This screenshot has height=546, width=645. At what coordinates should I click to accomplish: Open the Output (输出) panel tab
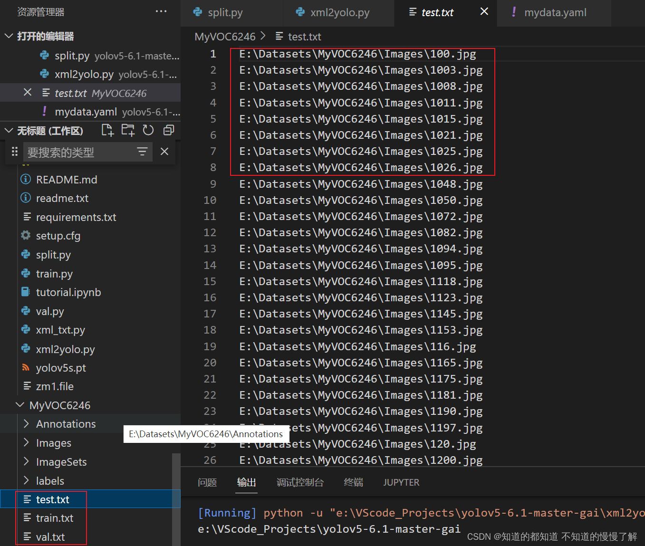pyautogui.click(x=246, y=482)
